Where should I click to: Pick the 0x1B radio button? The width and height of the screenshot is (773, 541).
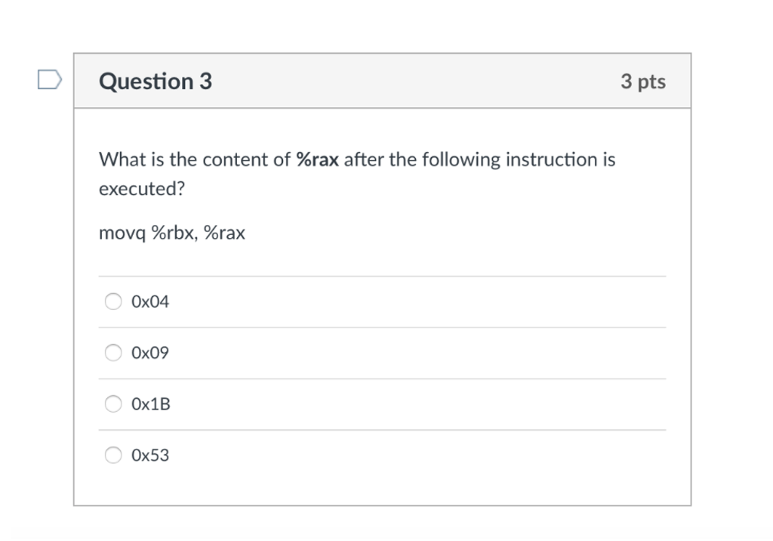pyautogui.click(x=113, y=404)
